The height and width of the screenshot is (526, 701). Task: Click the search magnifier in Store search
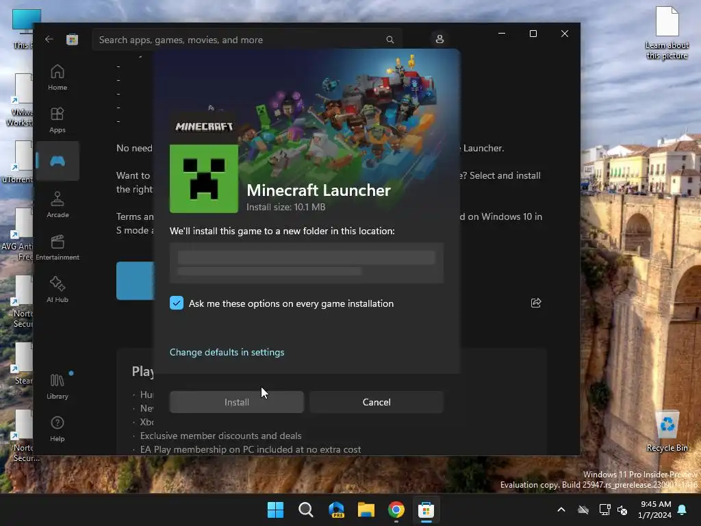390,40
